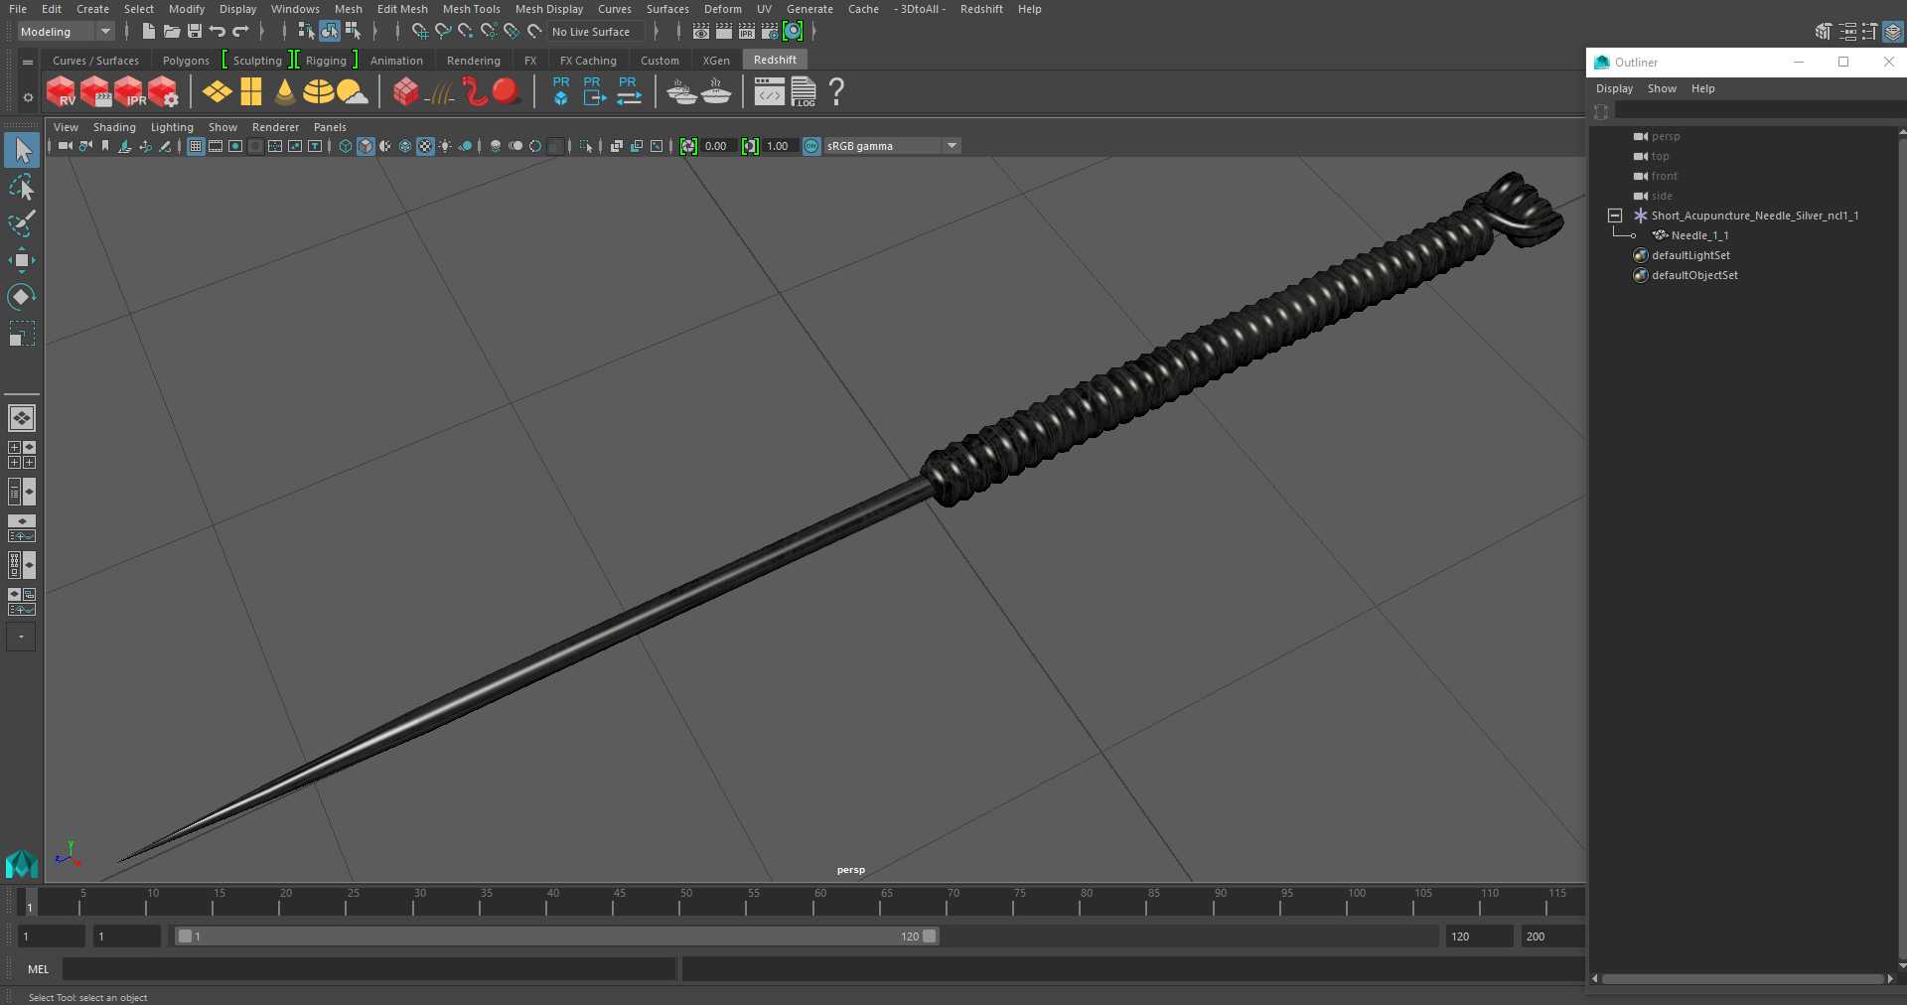The width and height of the screenshot is (1907, 1005).
Task: Open shelf options gear menu
Action: (28, 97)
